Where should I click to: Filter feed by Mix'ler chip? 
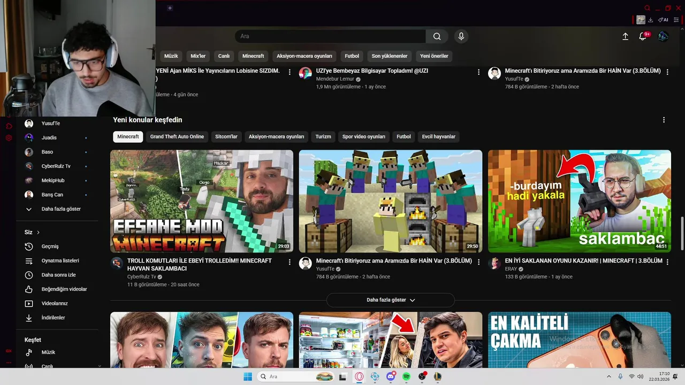198,56
